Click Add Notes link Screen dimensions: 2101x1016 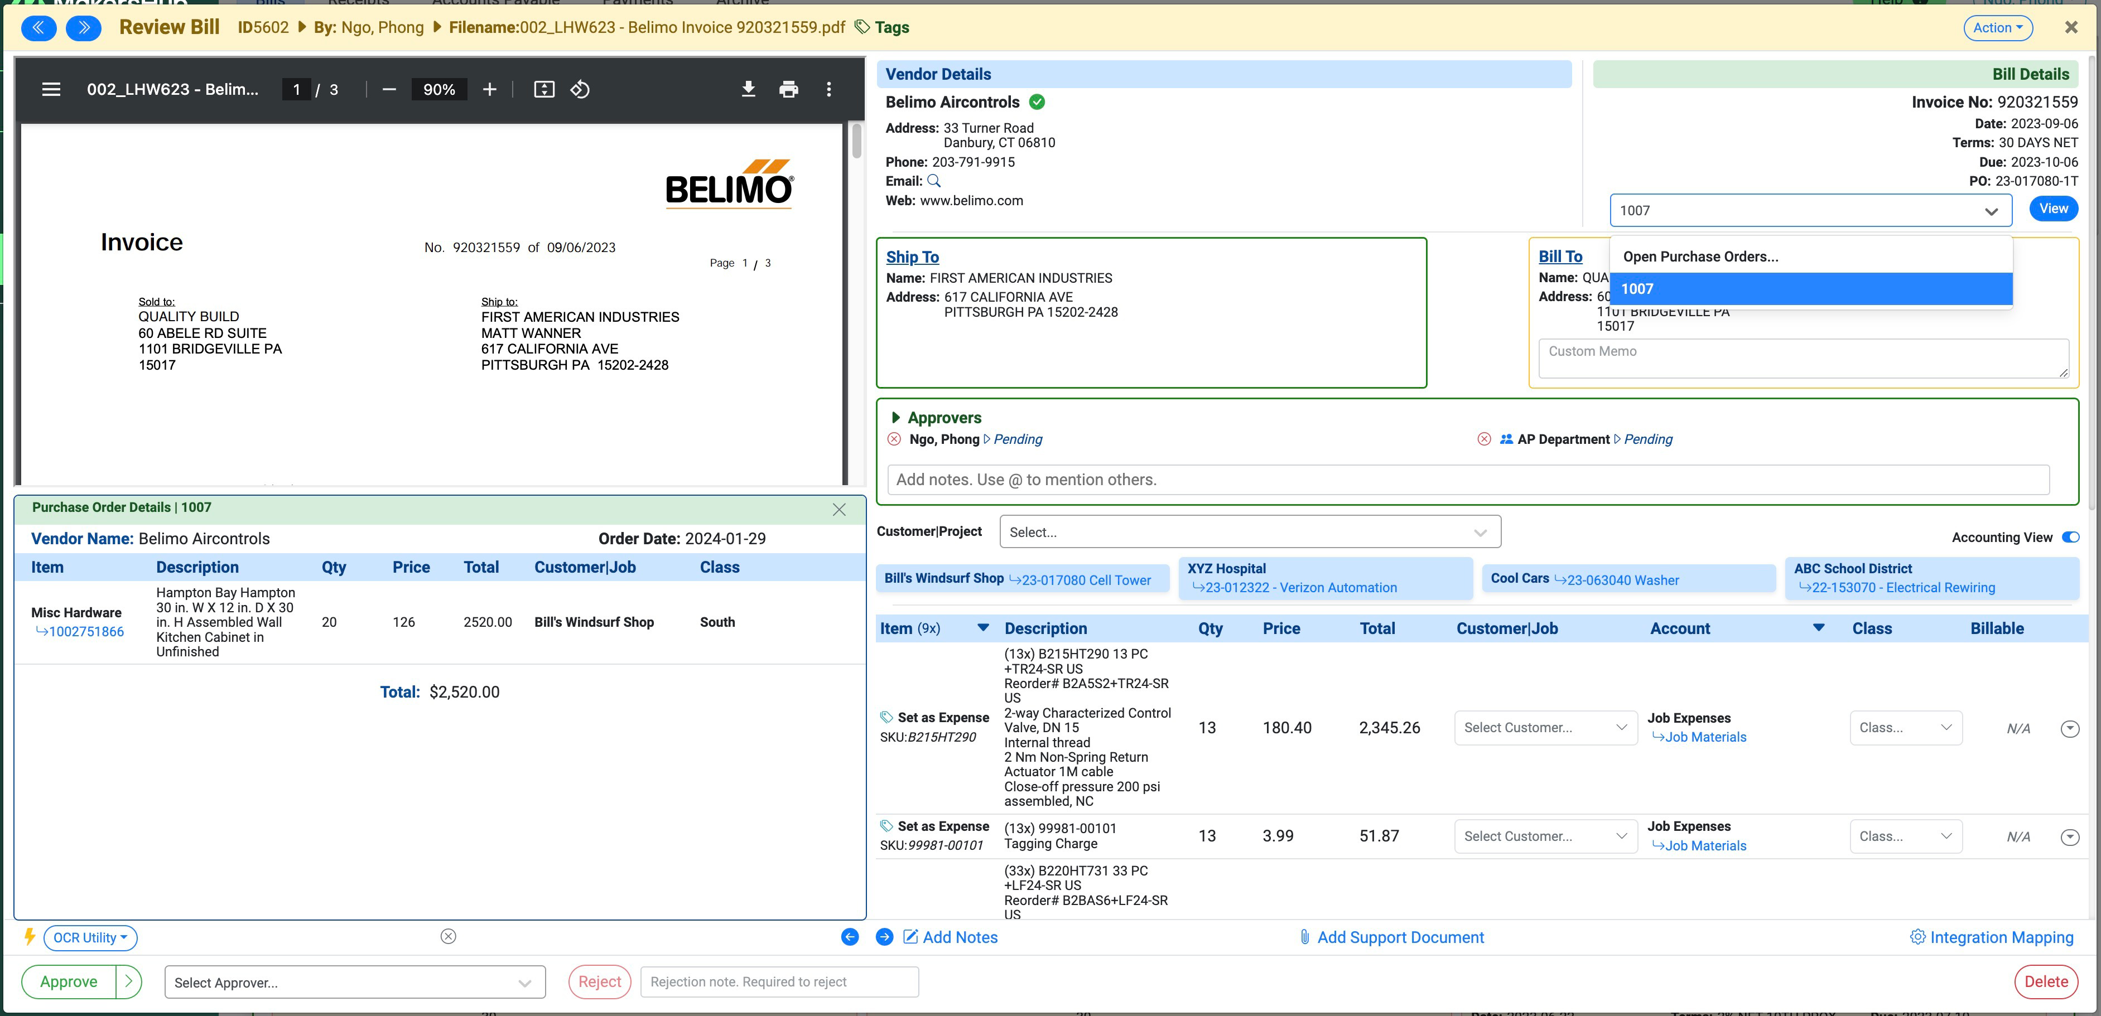click(x=951, y=937)
